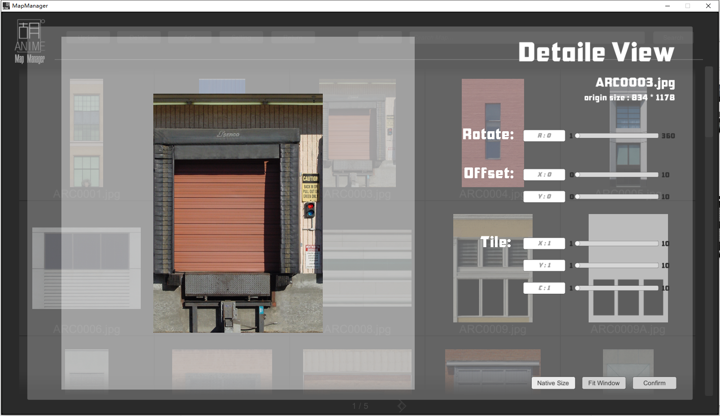Click the loading dock door preview image
Screen dimensions: 720x416
(238, 213)
